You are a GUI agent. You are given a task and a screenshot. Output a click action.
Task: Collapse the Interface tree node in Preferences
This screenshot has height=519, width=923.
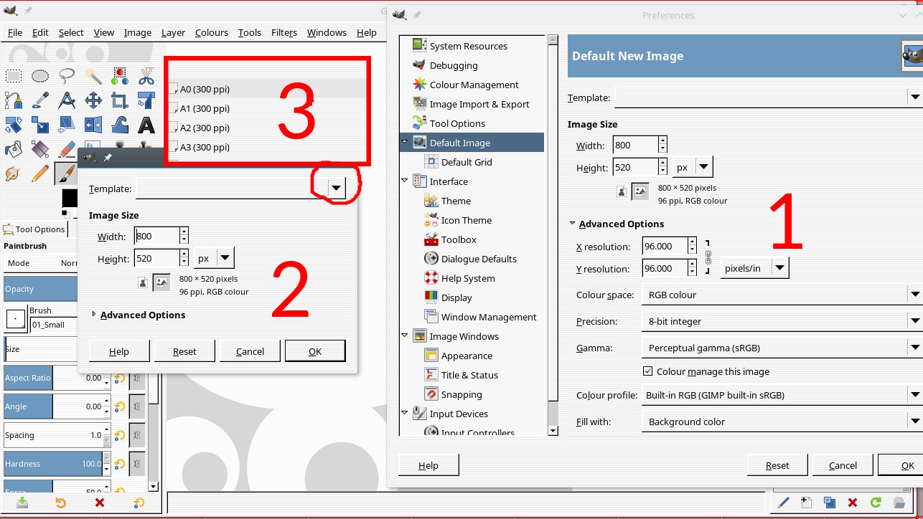coord(405,181)
